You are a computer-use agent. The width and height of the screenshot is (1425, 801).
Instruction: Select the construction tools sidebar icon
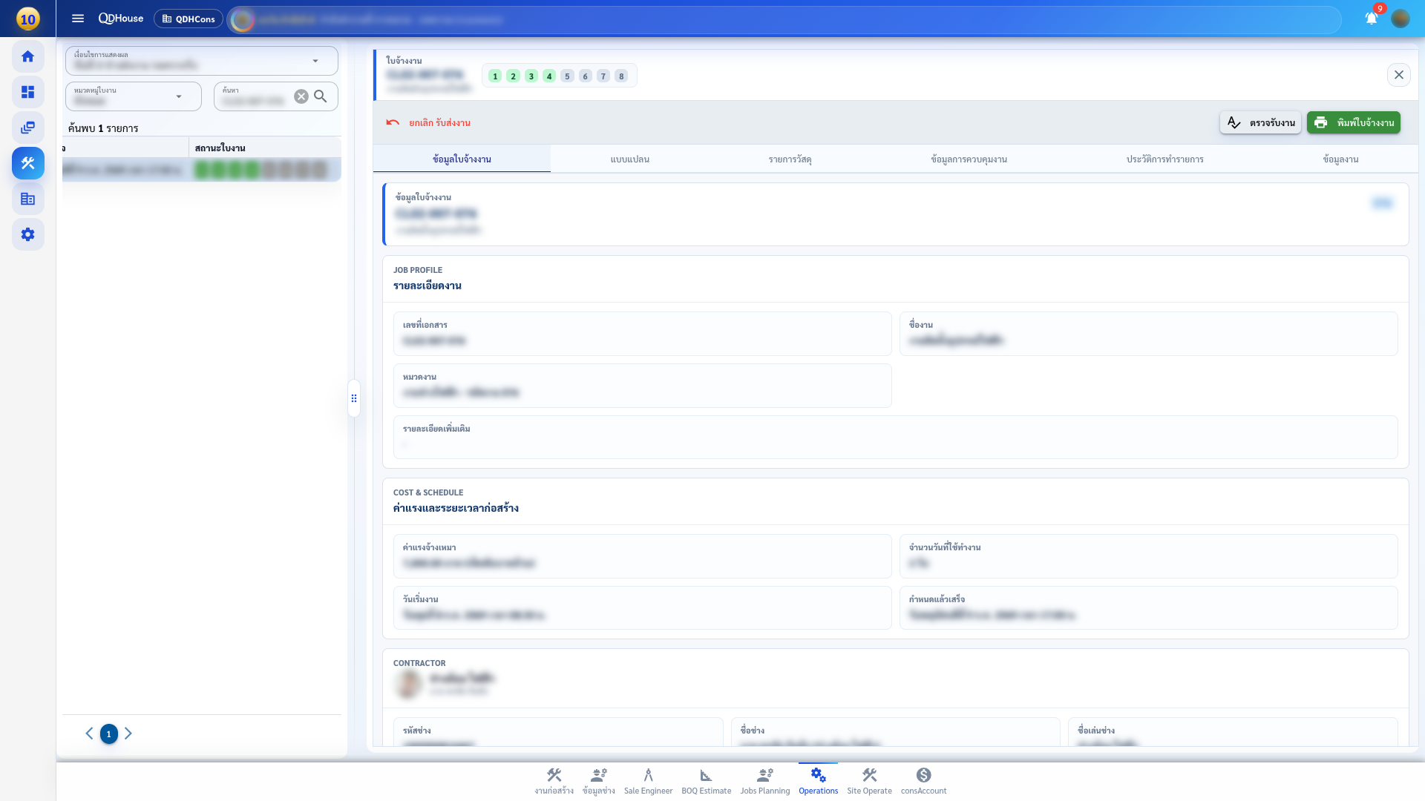28,163
